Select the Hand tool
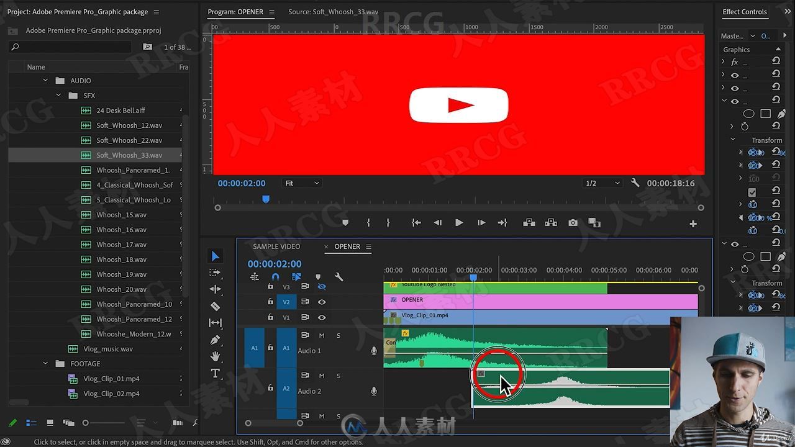The width and height of the screenshot is (795, 447). (215, 356)
